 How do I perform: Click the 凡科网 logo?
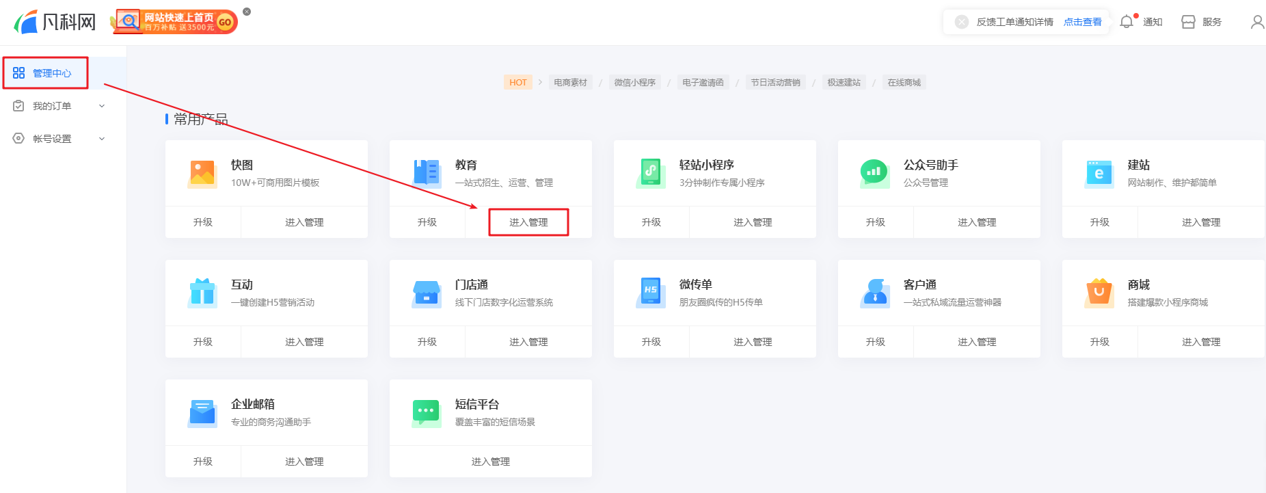pos(55,22)
